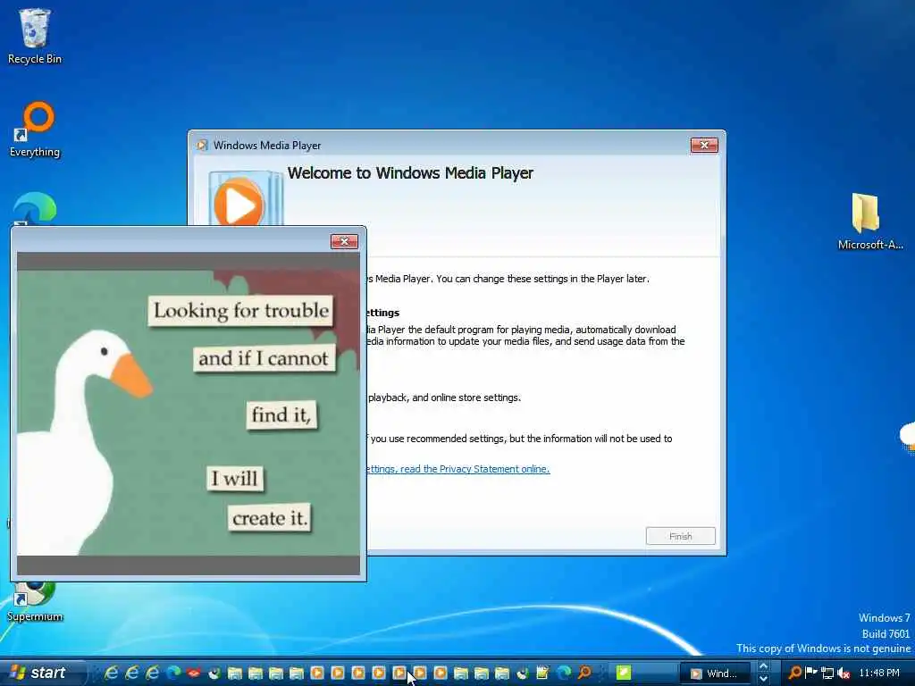The image size is (915, 686).
Task: Open the Supermium desktop shortcut
Action: point(35,601)
